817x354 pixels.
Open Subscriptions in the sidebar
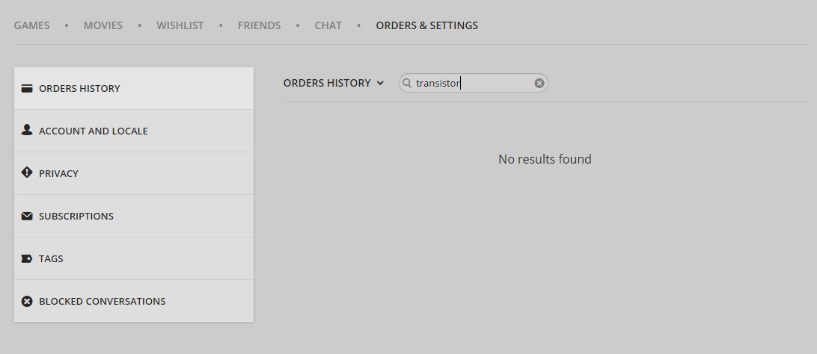pyautogui.click(x=134, y=217)
